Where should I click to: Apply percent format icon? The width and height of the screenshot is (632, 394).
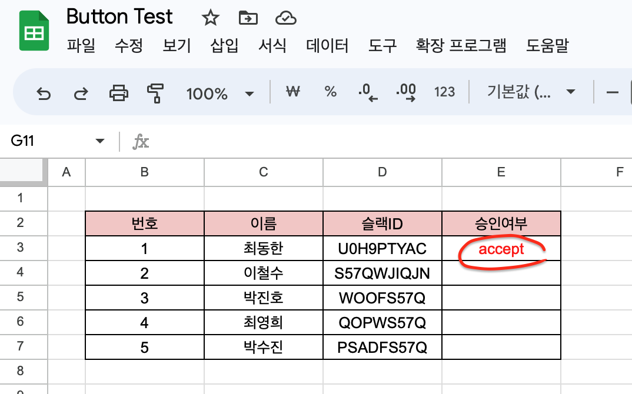tap(330, 92)
